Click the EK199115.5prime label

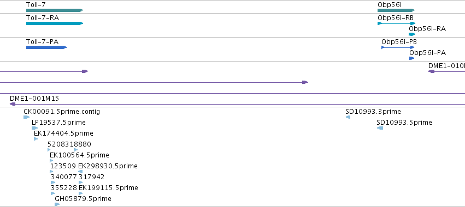pos(108,188)
